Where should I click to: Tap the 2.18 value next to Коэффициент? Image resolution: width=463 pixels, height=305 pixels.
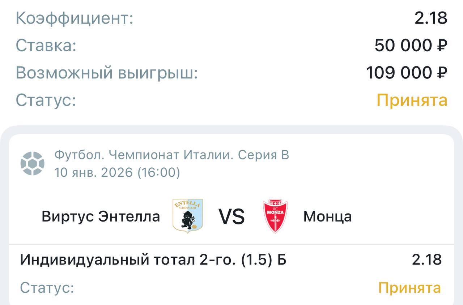coord(431,18)
